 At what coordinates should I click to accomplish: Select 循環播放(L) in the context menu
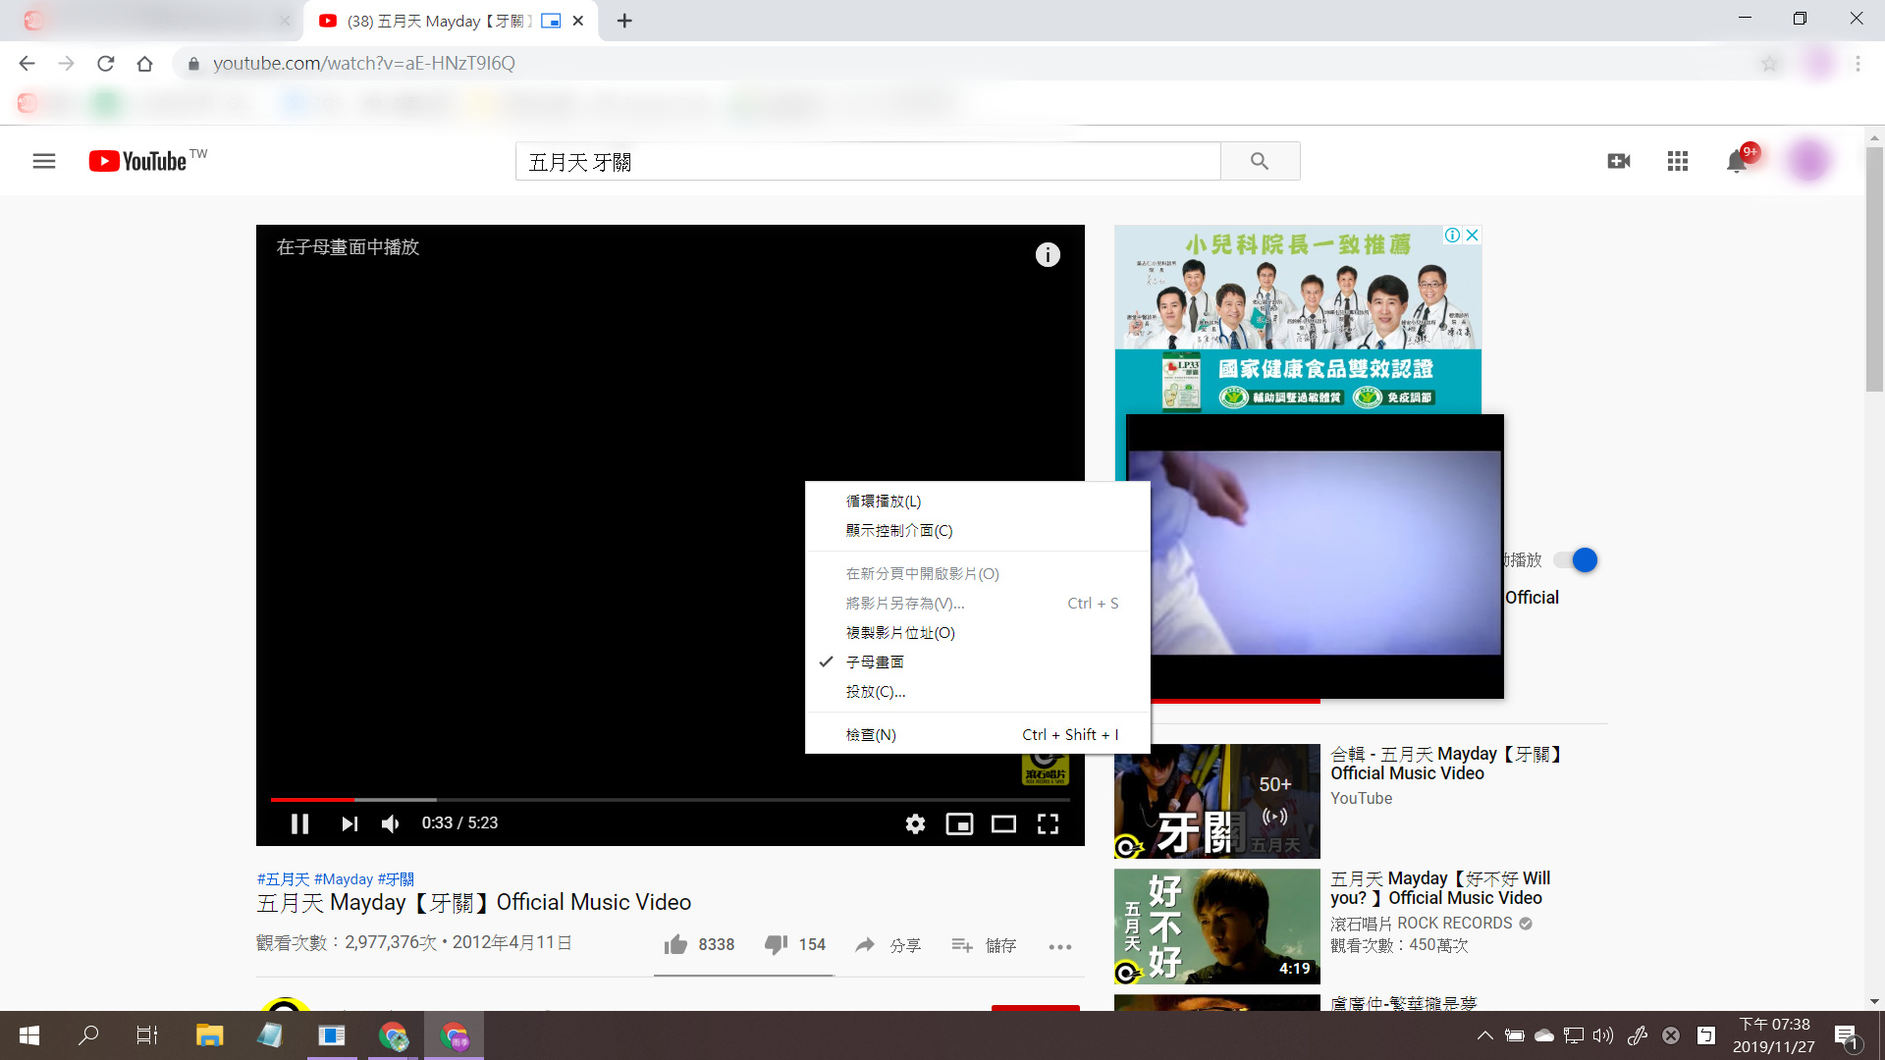click(978, 501)
